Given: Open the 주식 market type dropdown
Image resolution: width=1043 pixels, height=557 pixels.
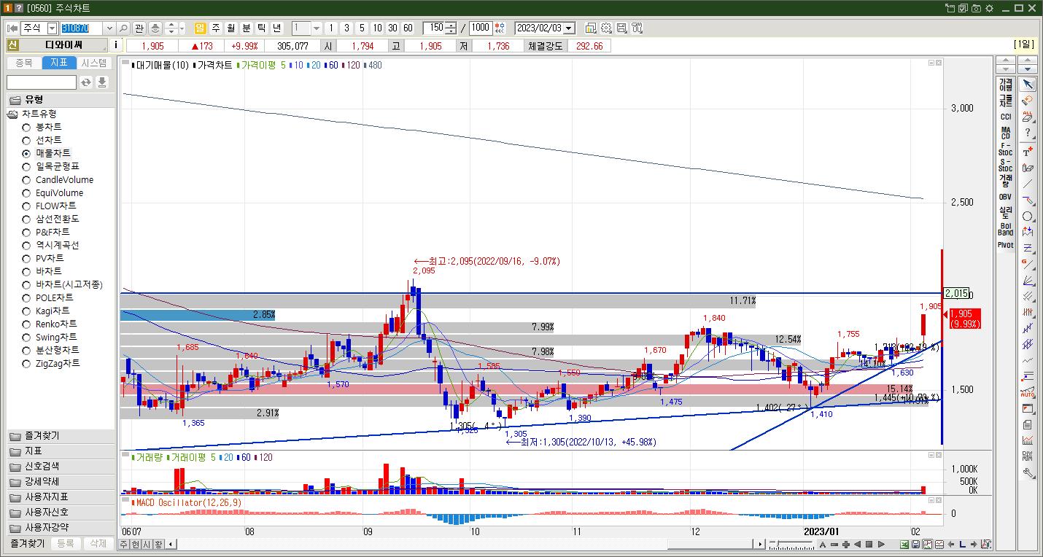Looking at the screenshot, I should [x=52, y=28].
